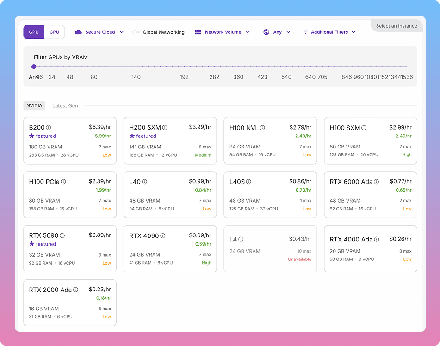Select the NVIDIA tab
This screenshot has height=346, width=440.
(34, 106)
